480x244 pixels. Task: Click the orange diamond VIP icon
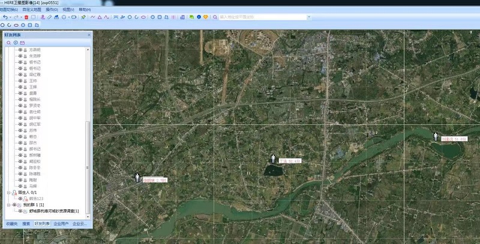point(205,17)
